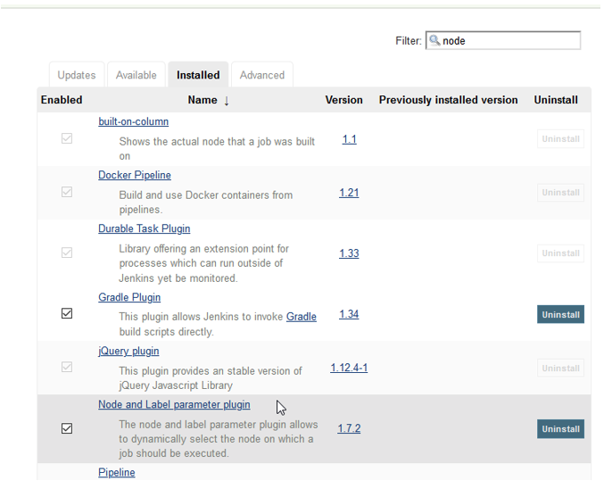612x497 pixels.
Task: Open the Durable Task Plugin link
Action: [144, 228]
